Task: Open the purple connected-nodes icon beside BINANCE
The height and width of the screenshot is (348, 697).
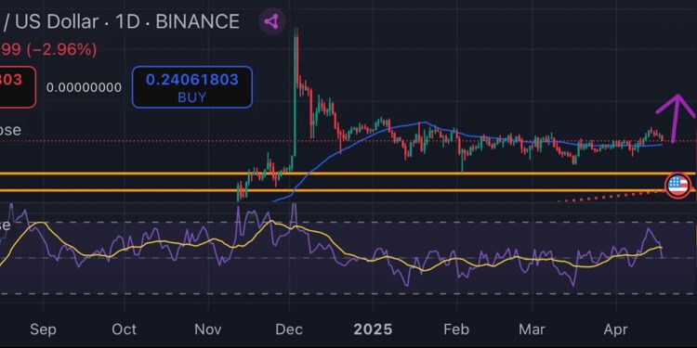Action: click(x=272, y=20)
